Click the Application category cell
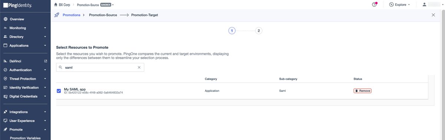The height and width of the screenshot is (140, 445). point(212,91)
